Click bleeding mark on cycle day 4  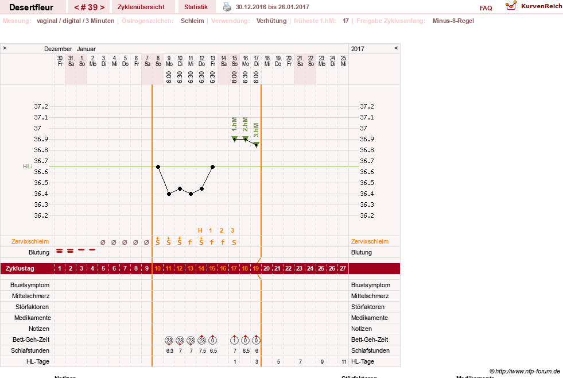pyautogui.click(x=92, y=249)
